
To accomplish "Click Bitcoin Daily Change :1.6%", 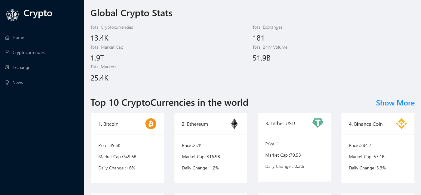I will point(117,168).
